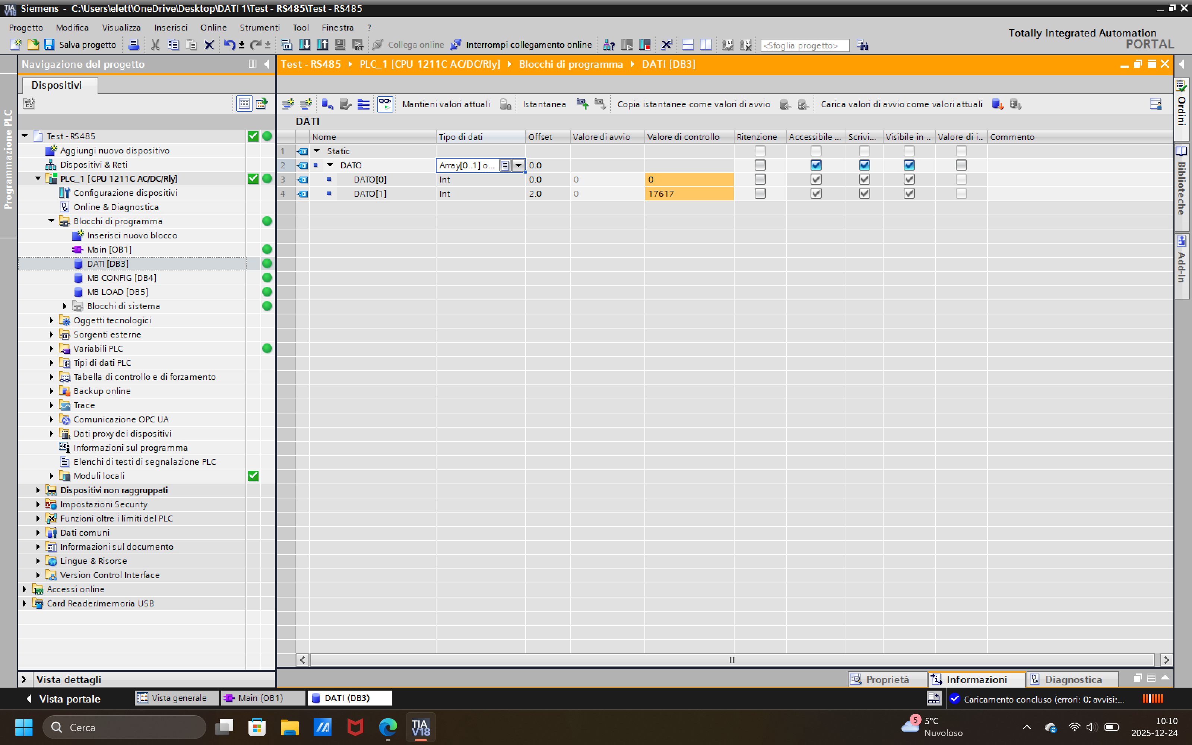Toggle Valore di impostazione checkbox for DATO
Viewport: 1192px width, 745px height.
pos(961,165)
